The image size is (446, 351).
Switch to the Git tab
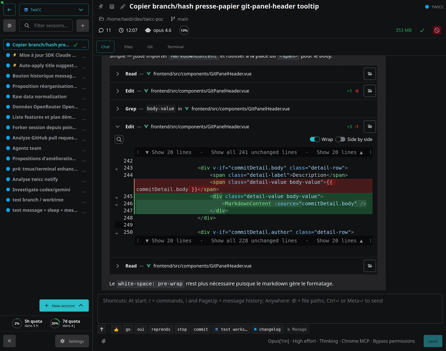coord(150,47)
